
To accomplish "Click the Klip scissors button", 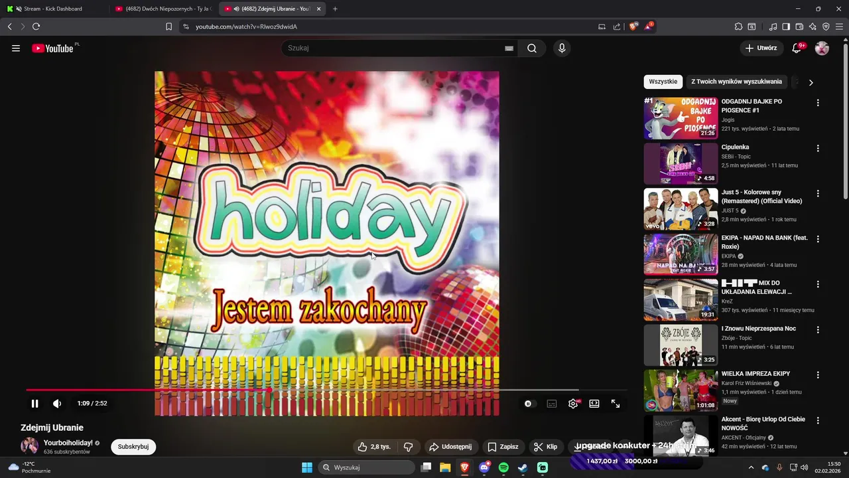I will point(546,447).
